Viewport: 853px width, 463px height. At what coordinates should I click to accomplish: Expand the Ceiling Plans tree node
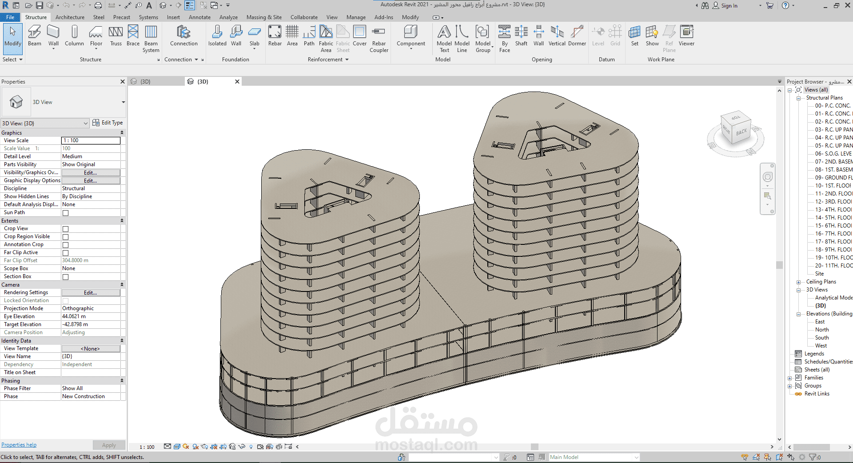tap(798, 282)
